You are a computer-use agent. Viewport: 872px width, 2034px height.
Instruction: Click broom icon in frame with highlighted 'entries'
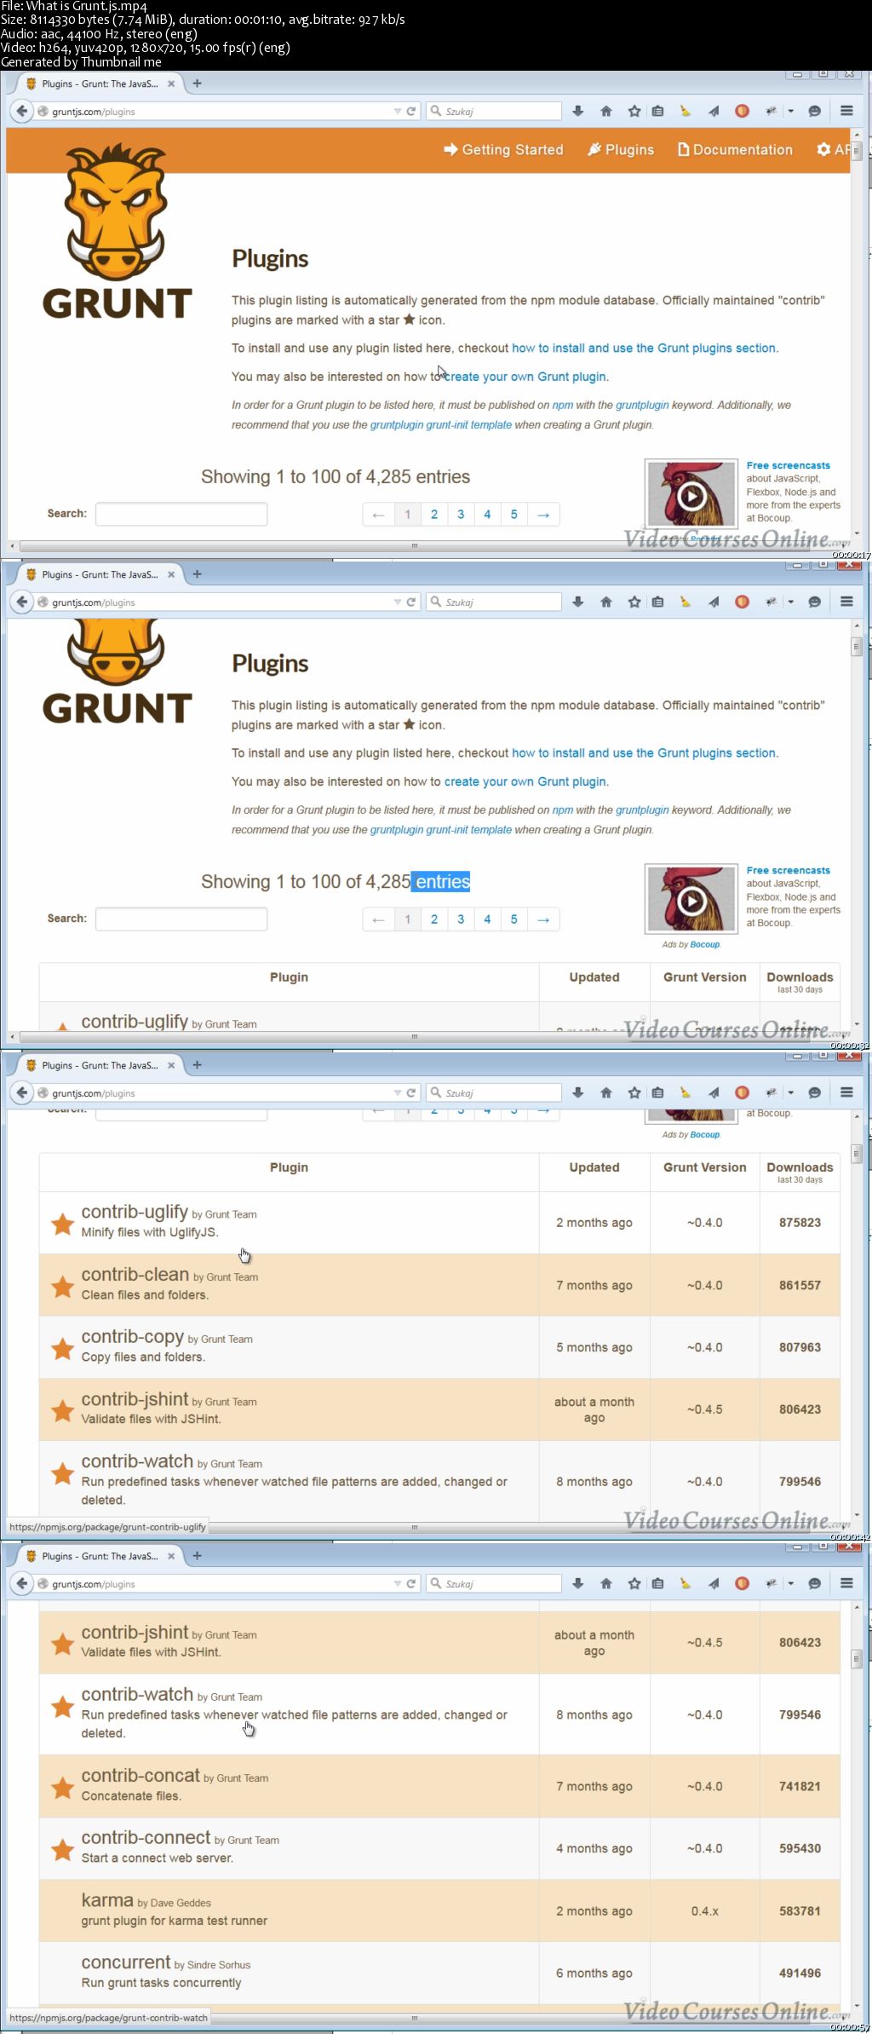pos(686,602)
